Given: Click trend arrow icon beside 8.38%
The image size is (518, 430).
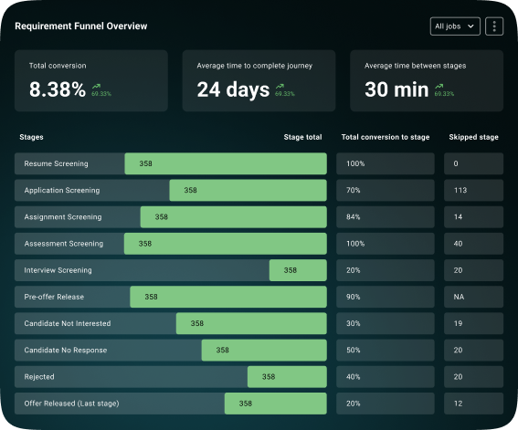Looking at the screenshot, I should point(96,86).
